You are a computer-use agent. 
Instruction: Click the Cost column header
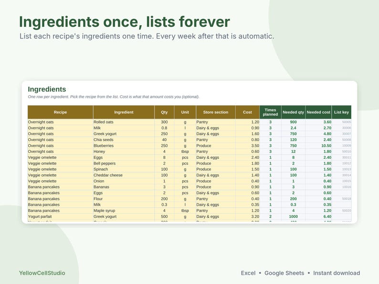pyautogui.click(x=247, y=112)
